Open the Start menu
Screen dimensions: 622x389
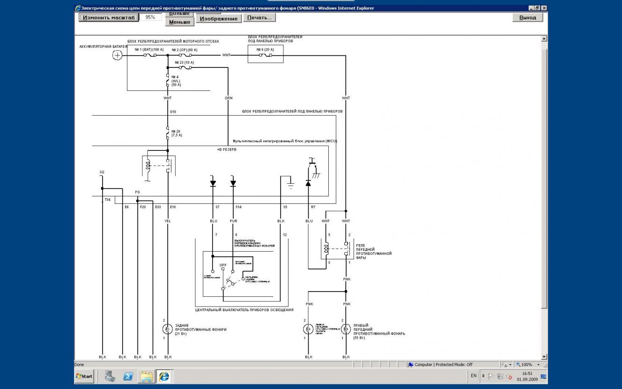[x=84, y=376]
